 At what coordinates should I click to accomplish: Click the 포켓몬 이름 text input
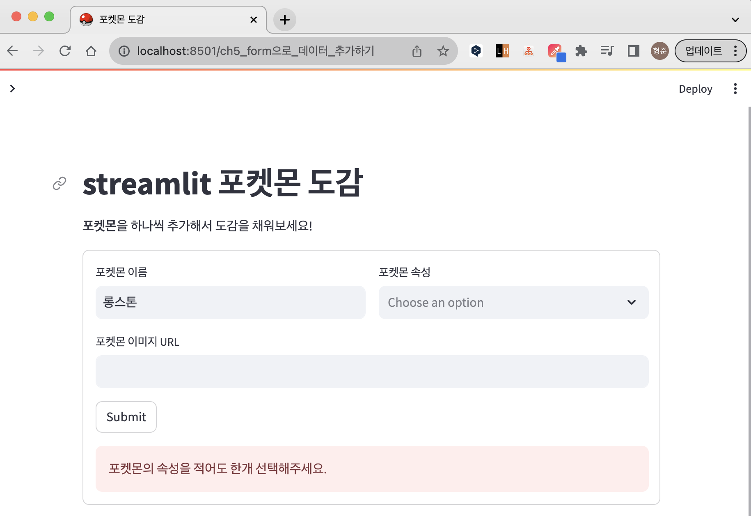click(231, 302)
